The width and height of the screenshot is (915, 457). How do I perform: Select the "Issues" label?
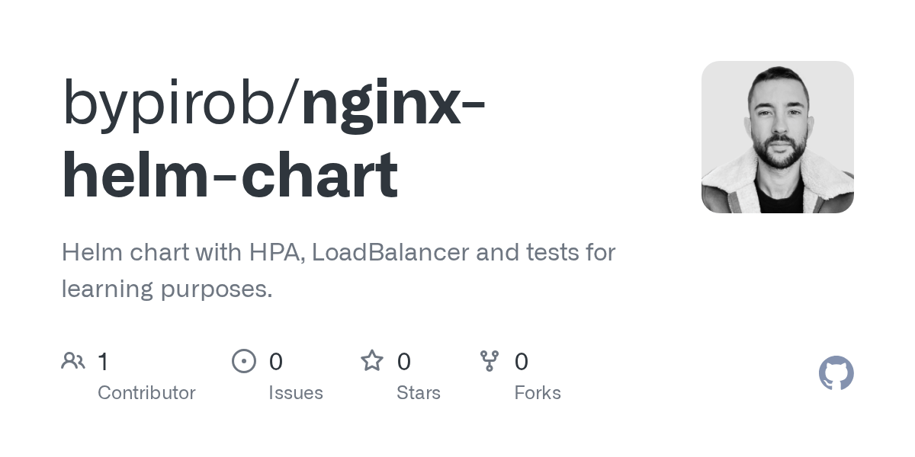[296, 393]
